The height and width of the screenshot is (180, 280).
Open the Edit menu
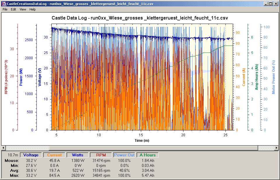pos(13,9)
